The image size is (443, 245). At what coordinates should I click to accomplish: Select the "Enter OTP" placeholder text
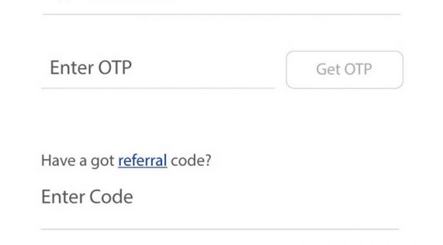coord(91,68)
